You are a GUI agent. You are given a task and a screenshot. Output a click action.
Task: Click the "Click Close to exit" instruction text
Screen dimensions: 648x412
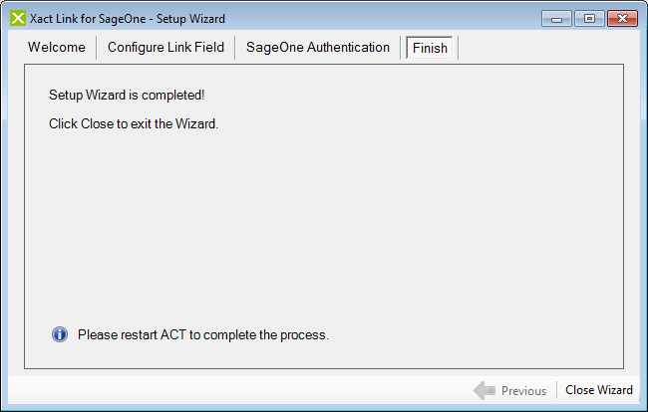(x=133, y=124)
